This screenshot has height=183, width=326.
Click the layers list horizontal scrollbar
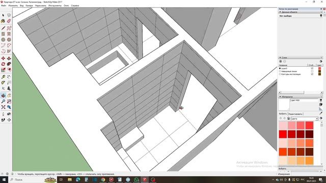click(x=291, y=93)
